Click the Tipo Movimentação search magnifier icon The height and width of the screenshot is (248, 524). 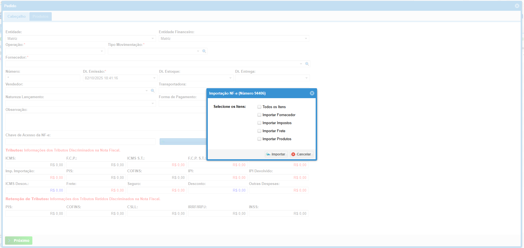coord(204,51)
